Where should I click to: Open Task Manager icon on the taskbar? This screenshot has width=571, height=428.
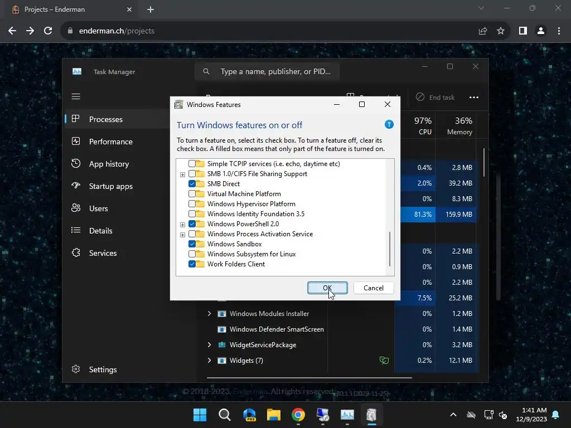point(347,415)
